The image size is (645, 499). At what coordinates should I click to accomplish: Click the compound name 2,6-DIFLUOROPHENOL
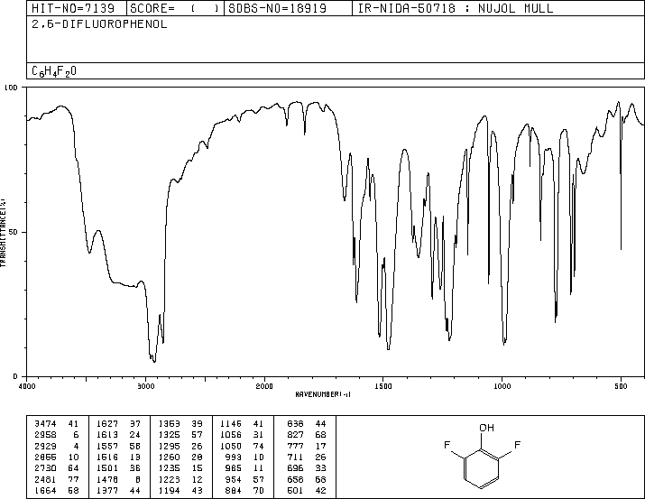(x=99, y=24)
